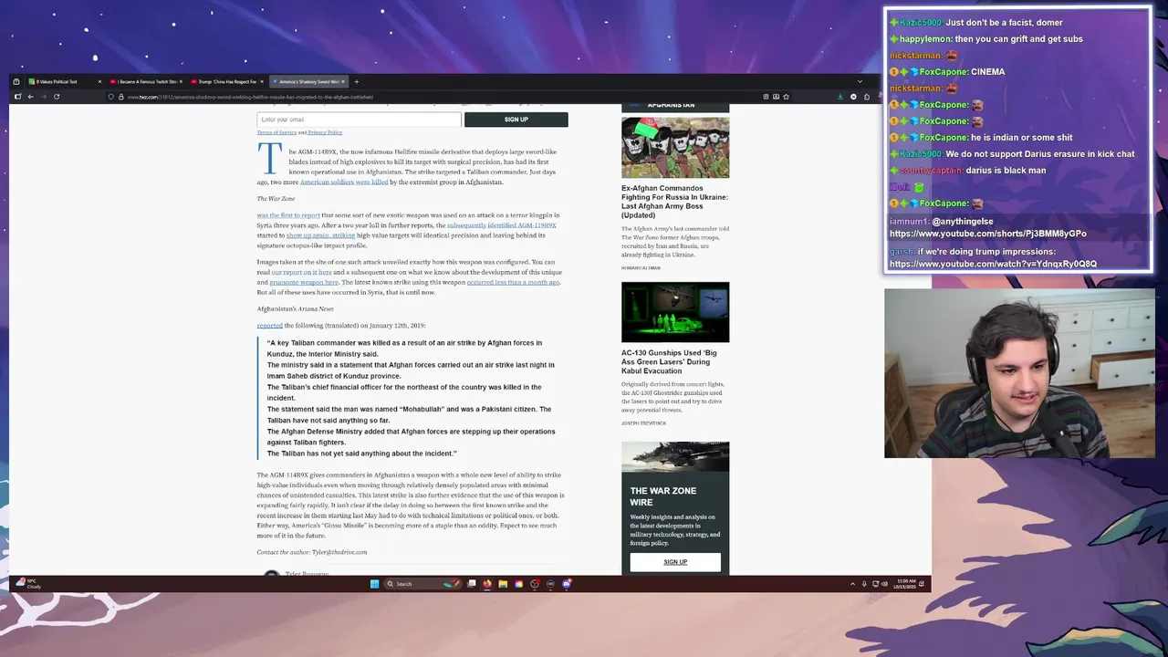This screenshot has height=657, width=1168.
Task: Open the volume tray control
Action: [x=883, y=584]
